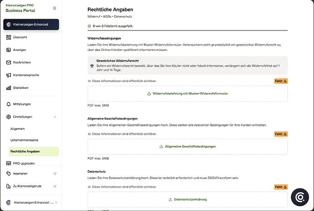Click the Inserieren external link icon
Screen dimensions: 314x211
55,174
